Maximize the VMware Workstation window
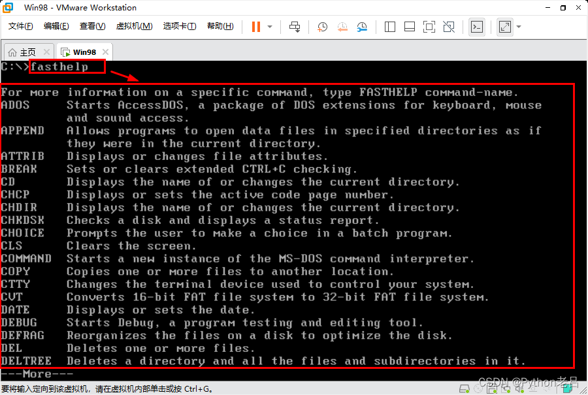Image resolution: width=588 pixels, height=395 pixels. pyautogui.click(x=563, y=7)
